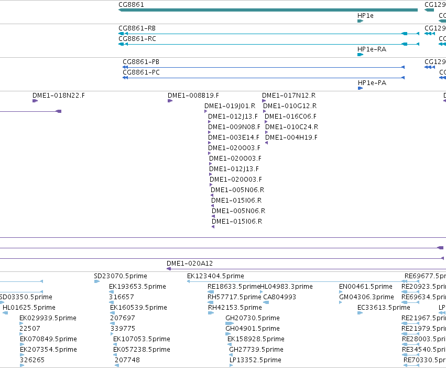
Task: Open the HP1e-RA transcript label
Action: click(372, 49)
